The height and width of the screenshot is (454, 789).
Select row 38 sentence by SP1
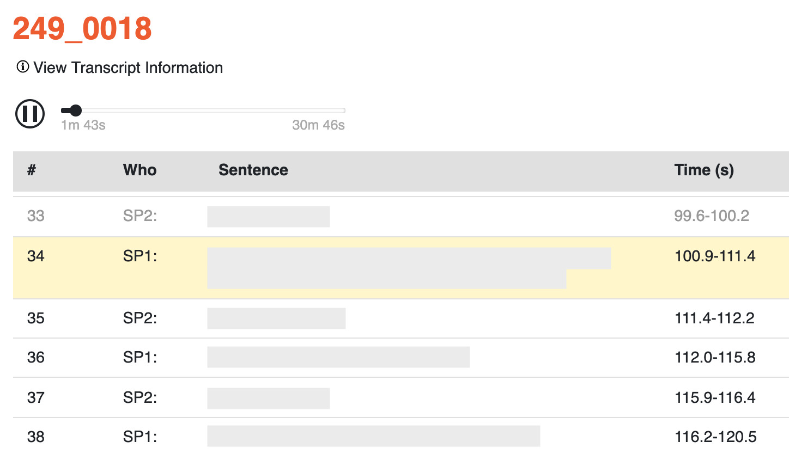374,437
